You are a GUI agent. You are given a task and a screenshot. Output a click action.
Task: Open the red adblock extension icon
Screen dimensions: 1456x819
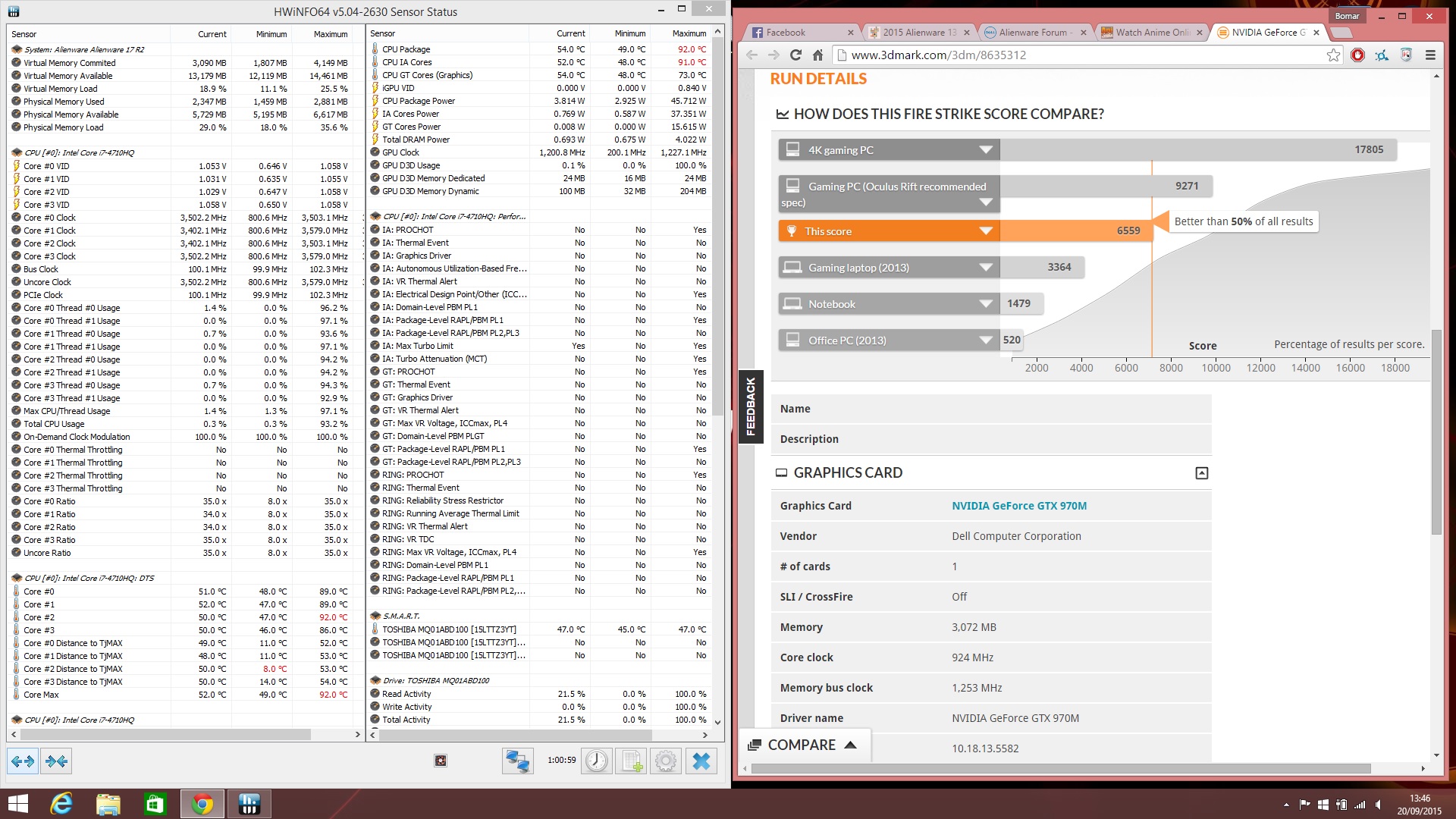coord(1357,55)
